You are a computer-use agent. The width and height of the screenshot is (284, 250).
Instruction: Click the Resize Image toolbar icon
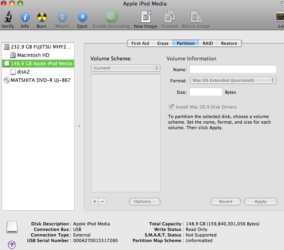point(196,17)
